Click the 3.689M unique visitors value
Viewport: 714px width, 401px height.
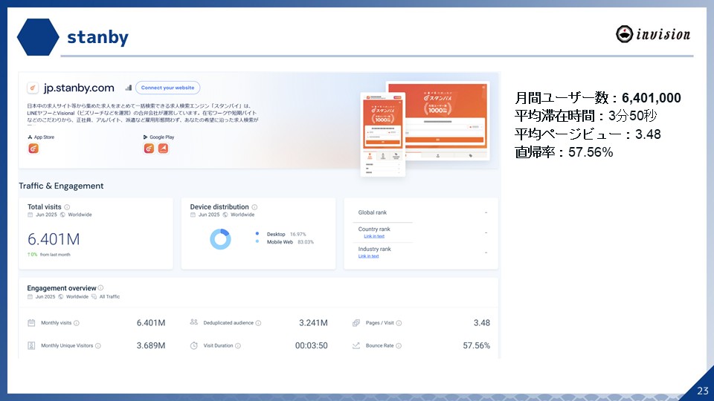[x=151, y=345]
